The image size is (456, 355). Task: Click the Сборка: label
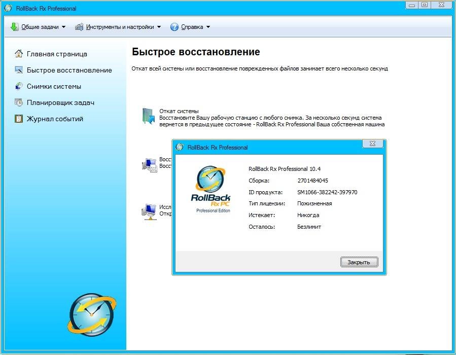[x=259, y=181]
